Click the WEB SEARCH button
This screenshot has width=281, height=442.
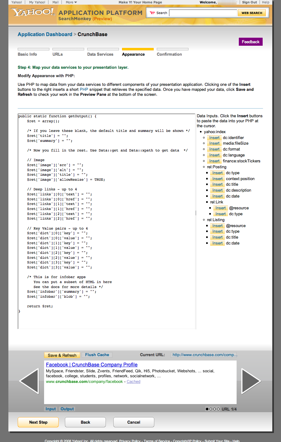tap(252, 13)
